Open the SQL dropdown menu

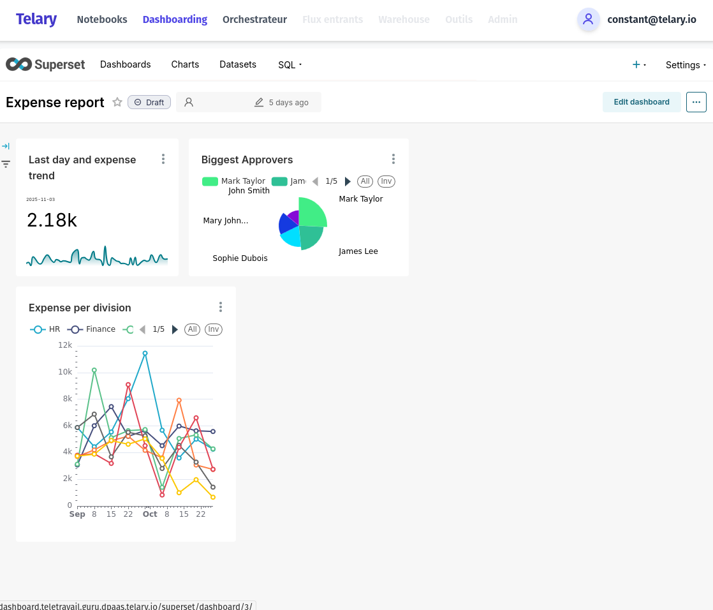[288, 64]
